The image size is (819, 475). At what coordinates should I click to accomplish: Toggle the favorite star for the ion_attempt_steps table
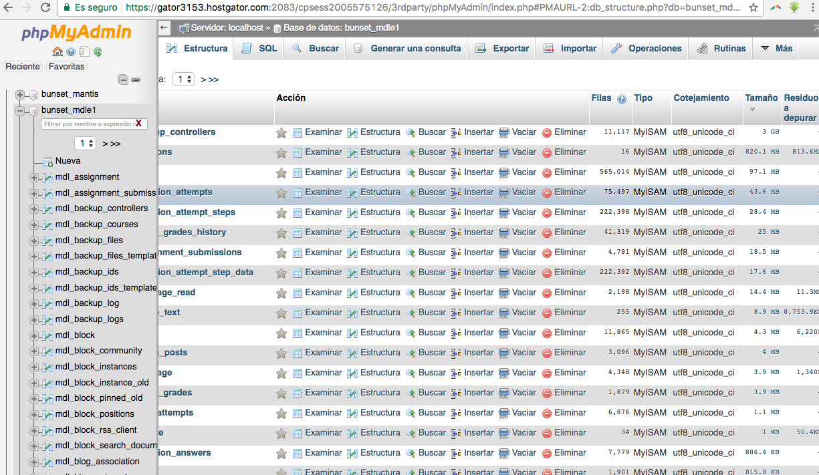click(x=281, y=212)
